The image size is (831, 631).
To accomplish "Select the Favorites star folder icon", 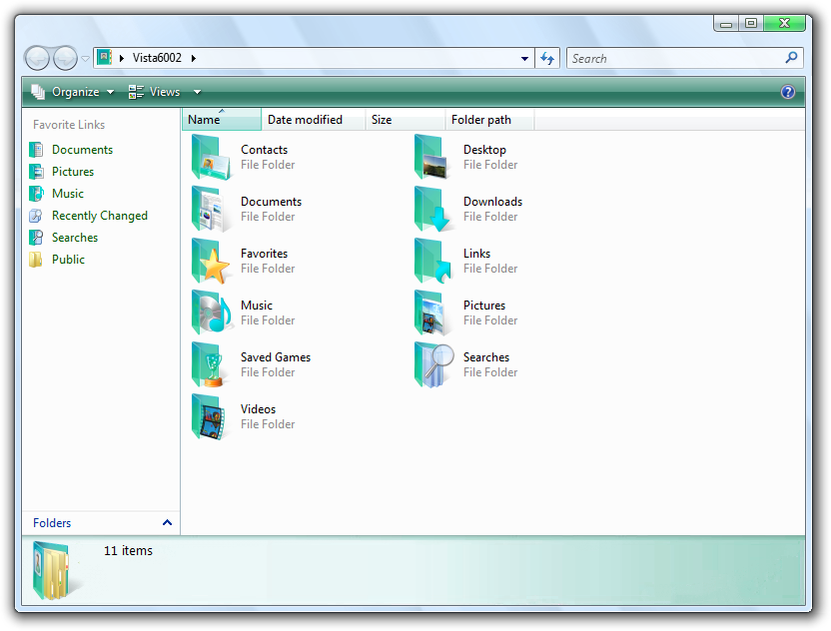I will coord(211,262).
